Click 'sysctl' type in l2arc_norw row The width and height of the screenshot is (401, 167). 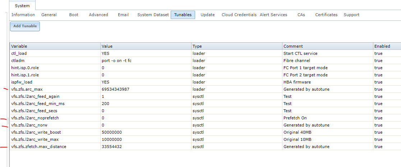[x=198, y=125]
